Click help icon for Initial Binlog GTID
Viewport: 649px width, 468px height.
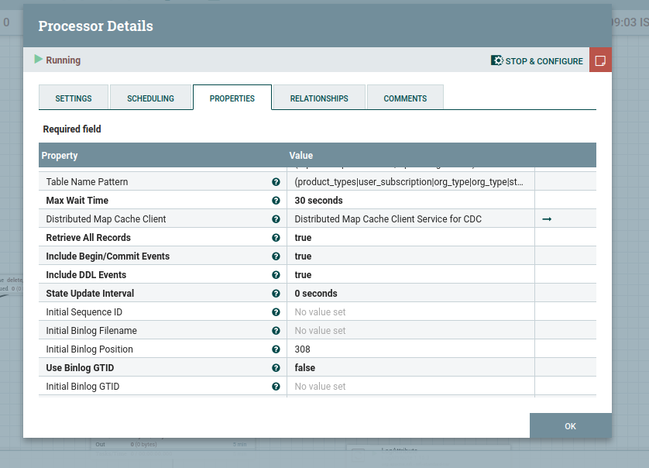pyautogui.click(x=276, y=387)
